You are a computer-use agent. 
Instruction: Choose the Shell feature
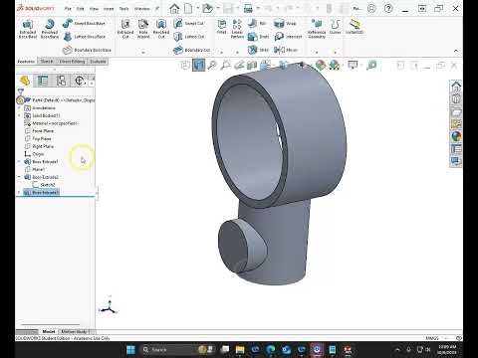coord(258,50)
